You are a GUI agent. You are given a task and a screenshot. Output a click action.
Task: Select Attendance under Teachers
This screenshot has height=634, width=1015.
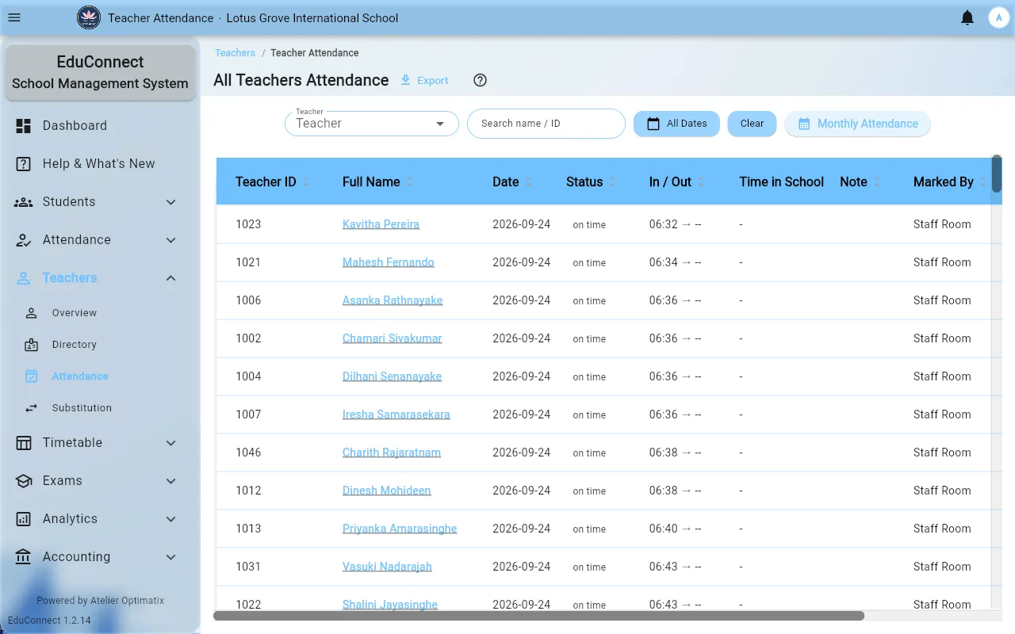coord(101,376)
